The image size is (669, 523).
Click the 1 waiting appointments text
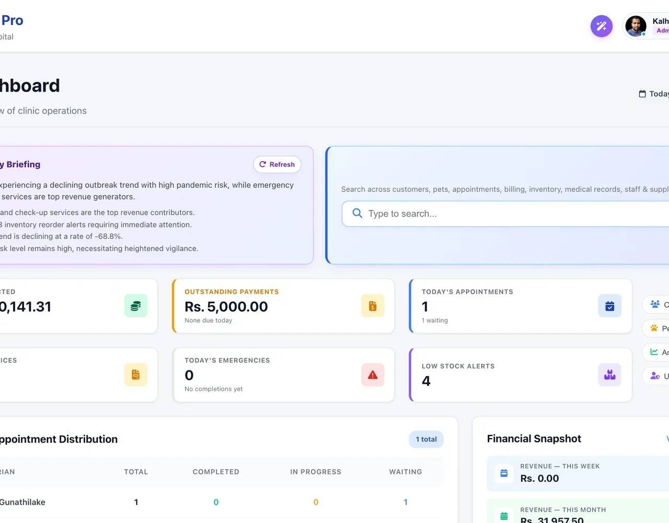435,321
